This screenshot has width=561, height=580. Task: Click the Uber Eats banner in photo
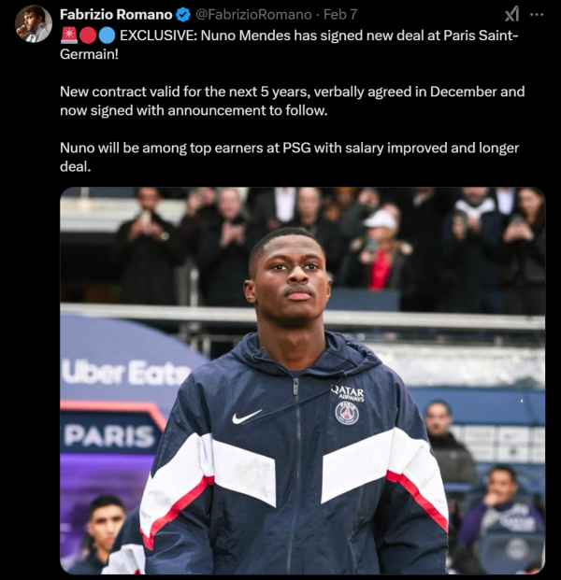click(x=126, y=373)
